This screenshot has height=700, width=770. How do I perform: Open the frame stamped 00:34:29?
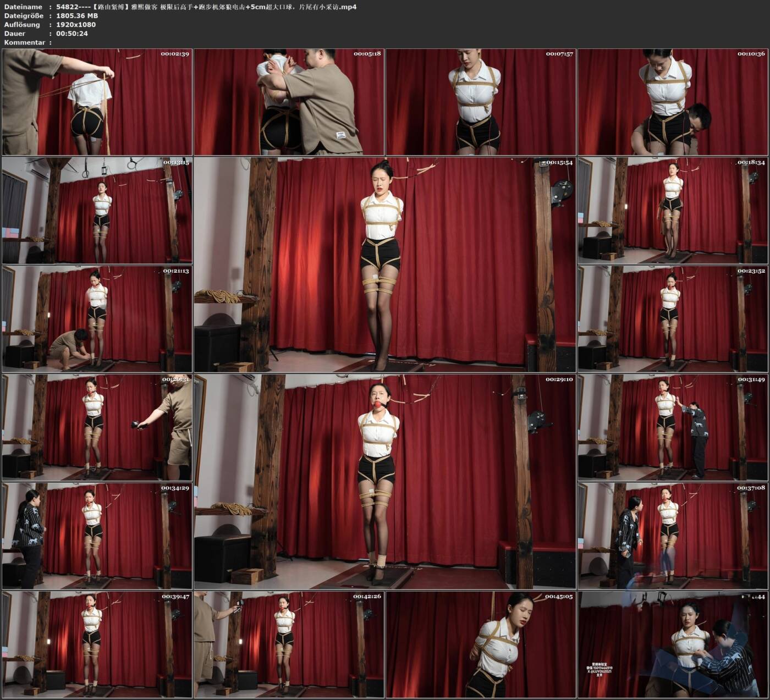[97, 536]
